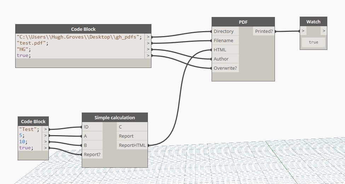Click output arrow beside true in top Code Block
The height and width of the screenshot is (184, 345).
click(148, 56)
